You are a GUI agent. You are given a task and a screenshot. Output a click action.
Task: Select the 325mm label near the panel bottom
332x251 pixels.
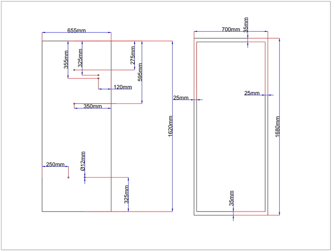(127, 194)
